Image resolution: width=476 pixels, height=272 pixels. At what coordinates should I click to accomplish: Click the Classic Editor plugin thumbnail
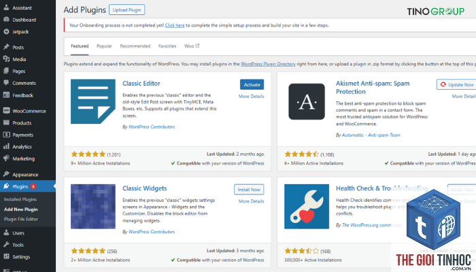(93, 101)
